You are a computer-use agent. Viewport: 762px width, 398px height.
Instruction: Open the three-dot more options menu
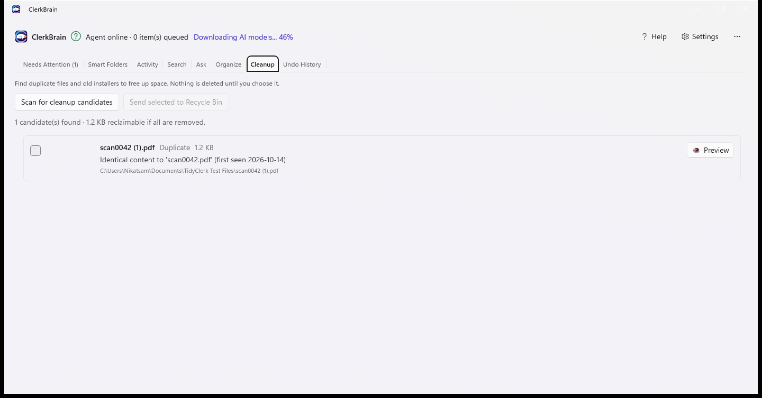coord(737,36)
